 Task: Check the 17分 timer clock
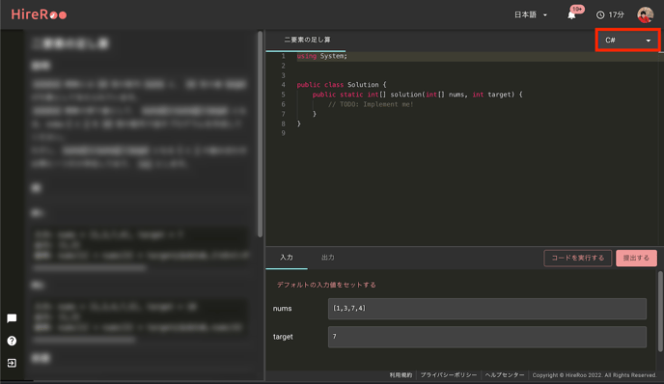610,14
